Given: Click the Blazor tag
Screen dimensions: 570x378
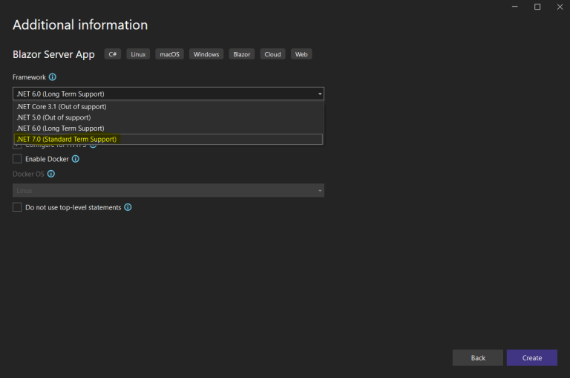Looking at the screenshot, I should (242, 54).
